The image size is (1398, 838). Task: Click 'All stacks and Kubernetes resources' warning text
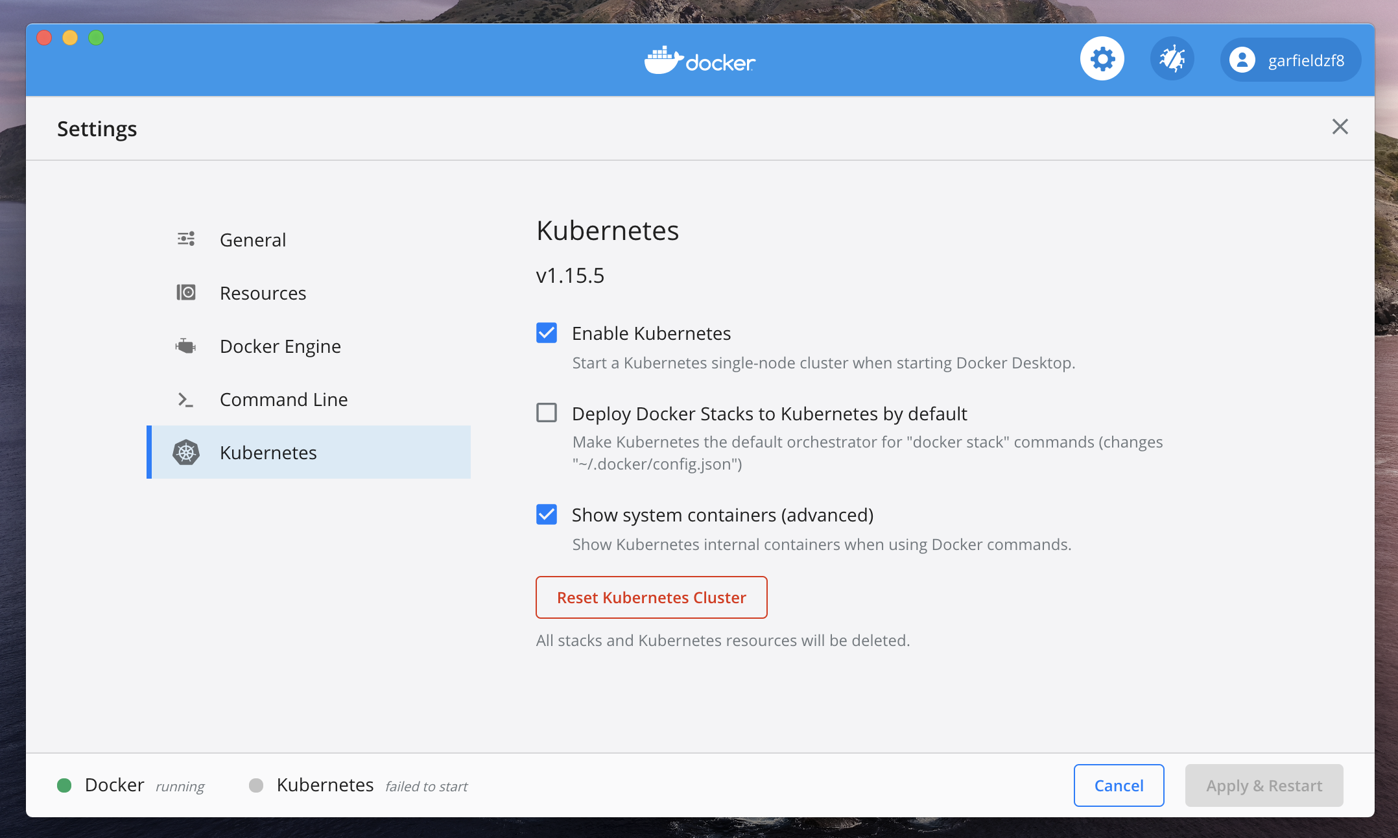(723, 640)
